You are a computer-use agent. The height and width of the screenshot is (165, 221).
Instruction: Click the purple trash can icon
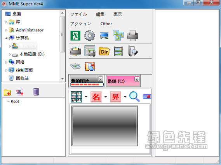[x=36, y=92]
